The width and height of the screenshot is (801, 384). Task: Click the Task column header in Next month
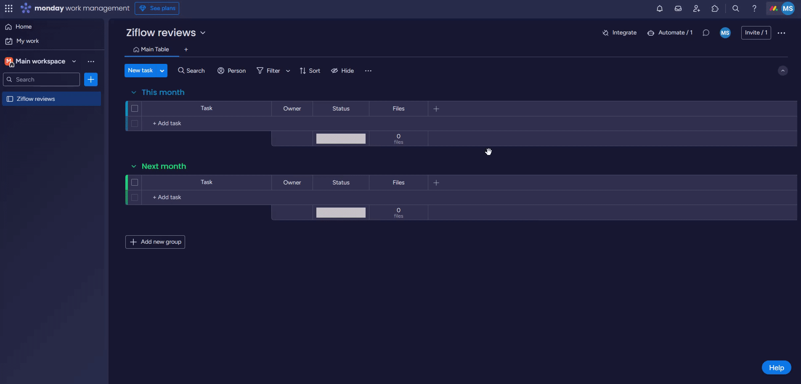point(207,182)
